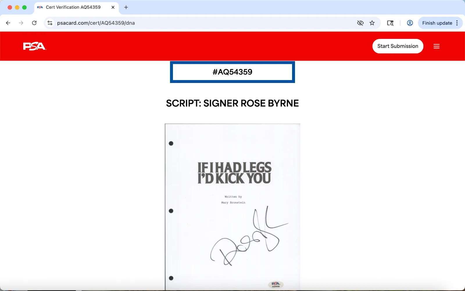Close the Cert Verification AQ54359 tab

(x=113, y=7)
